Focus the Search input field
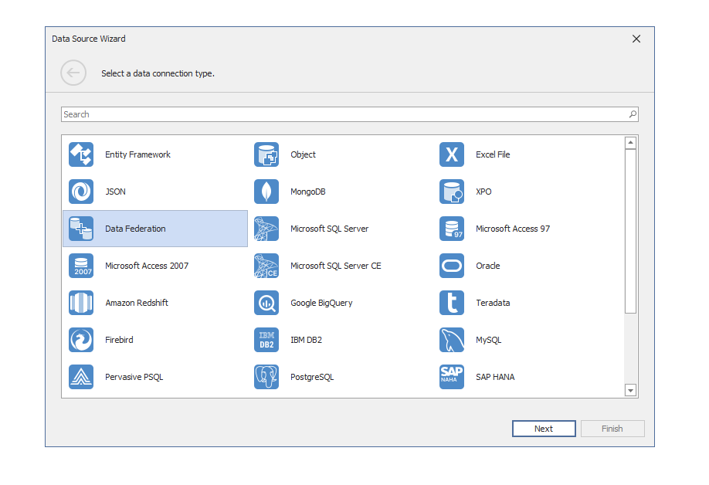709x485 pixels. coord(350,114)
